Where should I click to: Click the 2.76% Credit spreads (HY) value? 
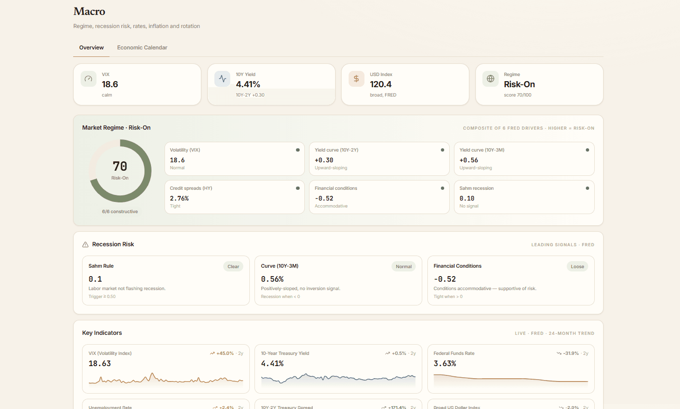179,198
